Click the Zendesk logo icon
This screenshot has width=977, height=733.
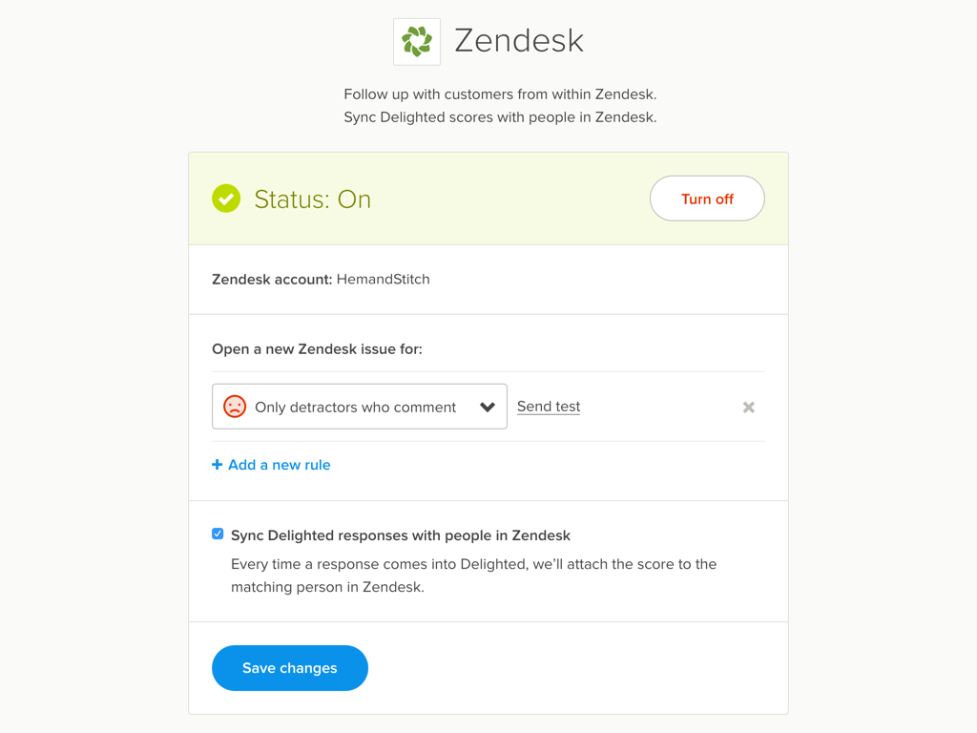pos(417,41)
